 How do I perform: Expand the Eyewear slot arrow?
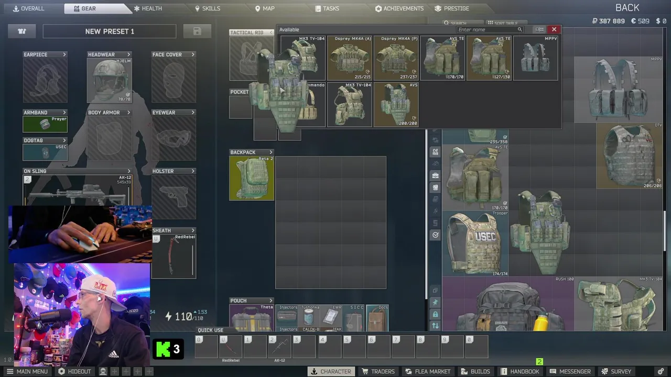click(x=193, y=113)
